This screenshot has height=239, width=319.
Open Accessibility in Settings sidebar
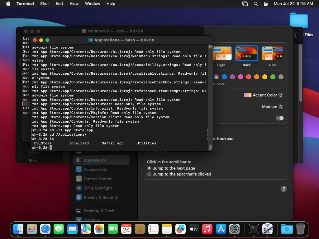click(x=102, y=169)
